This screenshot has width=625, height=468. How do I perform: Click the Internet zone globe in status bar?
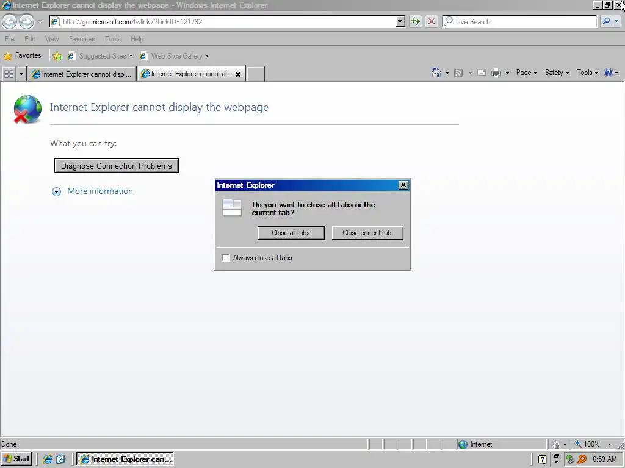tap(463, 444)
